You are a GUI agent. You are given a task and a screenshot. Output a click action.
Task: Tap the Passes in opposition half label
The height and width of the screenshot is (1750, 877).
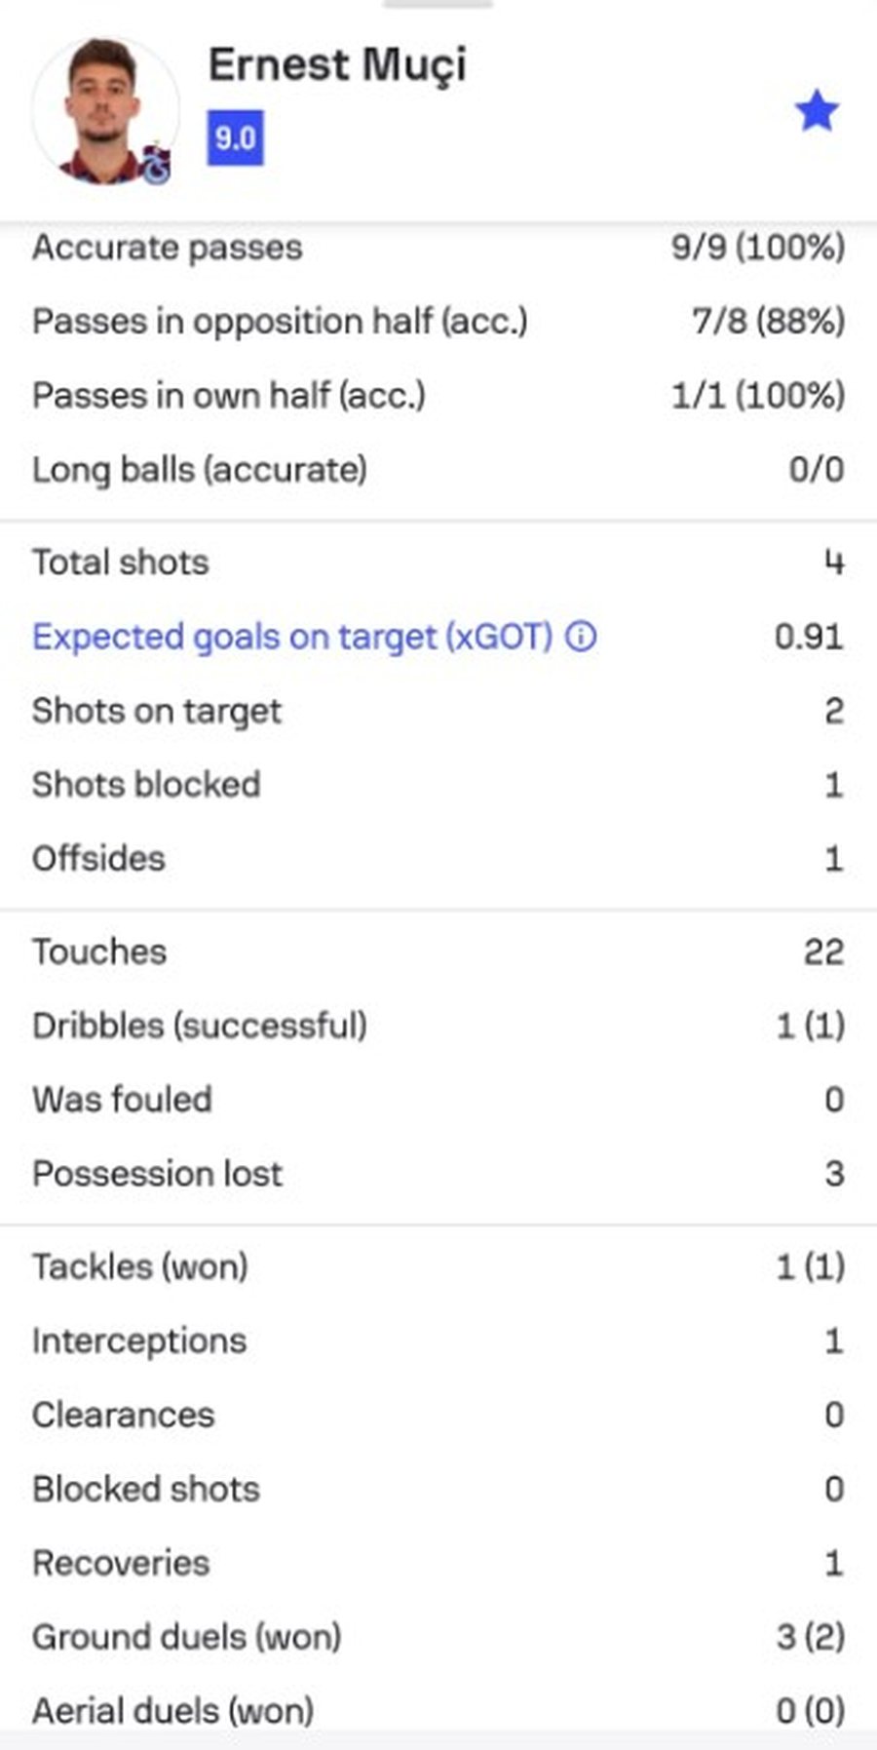280,322
